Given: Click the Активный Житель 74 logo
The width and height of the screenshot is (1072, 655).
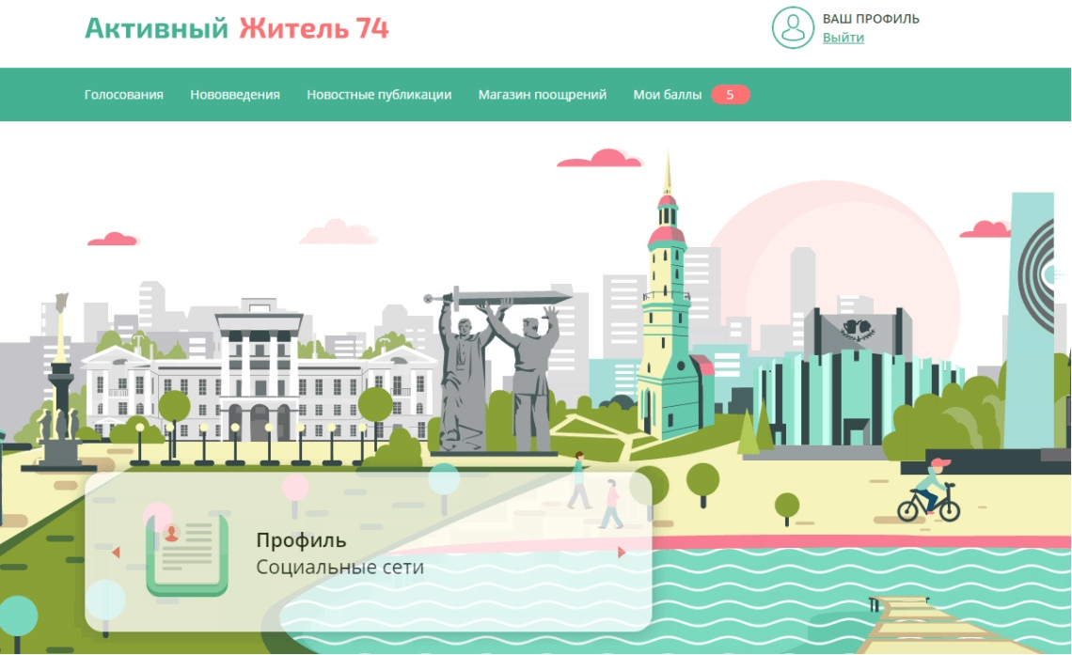Looking at the screenshot, I should coord(237,28).
